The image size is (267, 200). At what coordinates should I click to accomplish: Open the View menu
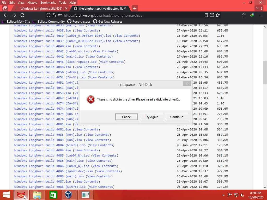21,3
